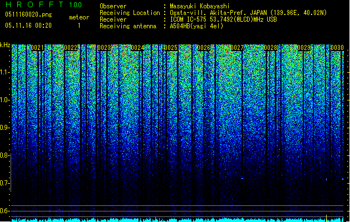Click the yellow spike in the bottom power graph

(x=326, y=218)
